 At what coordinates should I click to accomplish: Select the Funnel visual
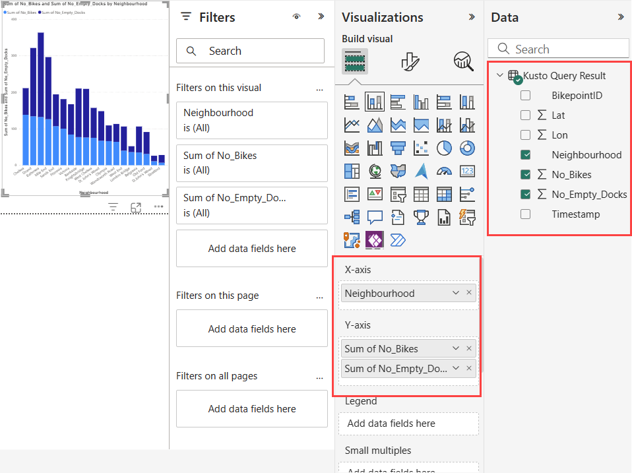[x=398, y=148]
